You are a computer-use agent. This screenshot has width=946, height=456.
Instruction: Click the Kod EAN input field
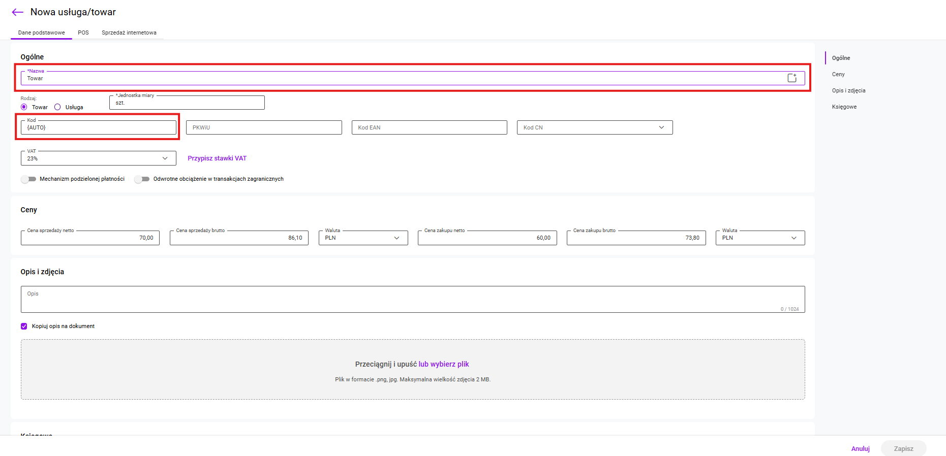pos(429,127)
